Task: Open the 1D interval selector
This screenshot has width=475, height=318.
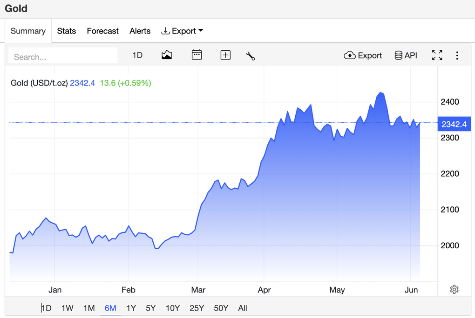Action: coord(137,55)
